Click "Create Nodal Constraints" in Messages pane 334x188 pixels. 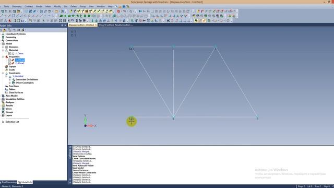85,173
